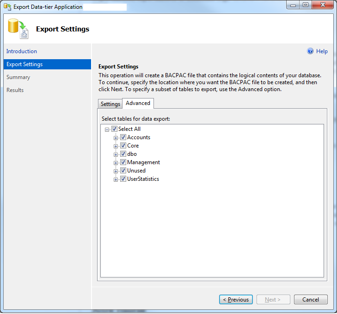The image size is (337, 314).
Task: Collapse the Select All root node
Action: pyautogui.click(x=107, y=129)
